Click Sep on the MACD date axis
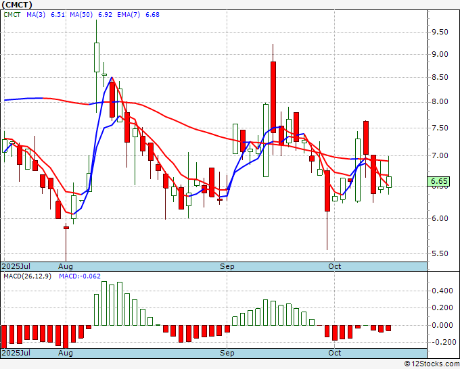This screenshot has width=460, height=369. point(227,353)
